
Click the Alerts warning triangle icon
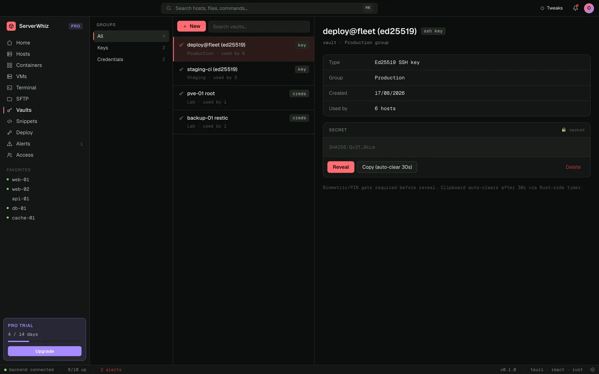point(10,144)
